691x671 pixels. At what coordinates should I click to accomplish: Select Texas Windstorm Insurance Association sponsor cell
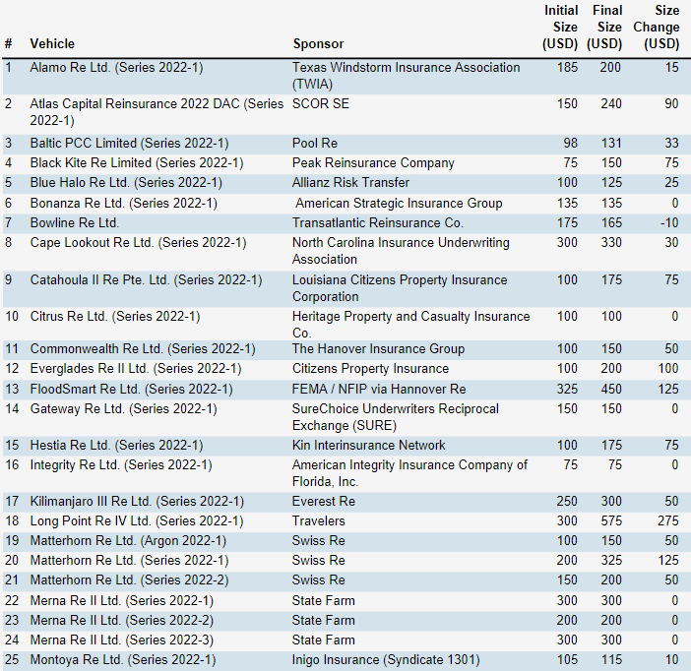(406, 76)
